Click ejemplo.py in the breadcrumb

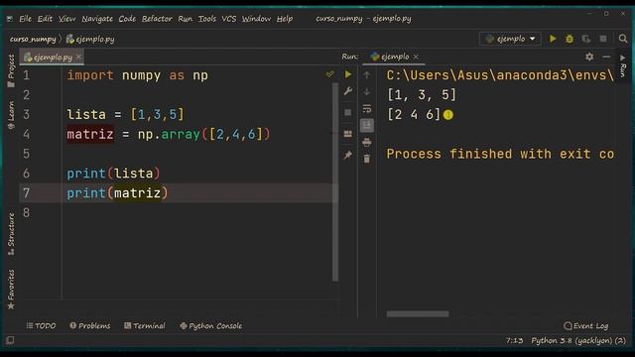90,40
